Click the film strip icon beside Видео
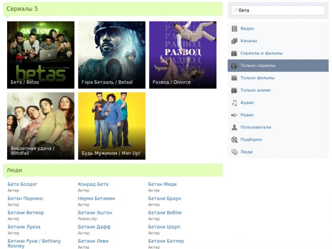The height and width of the screenshot is (249, 332). pos(234,28)
